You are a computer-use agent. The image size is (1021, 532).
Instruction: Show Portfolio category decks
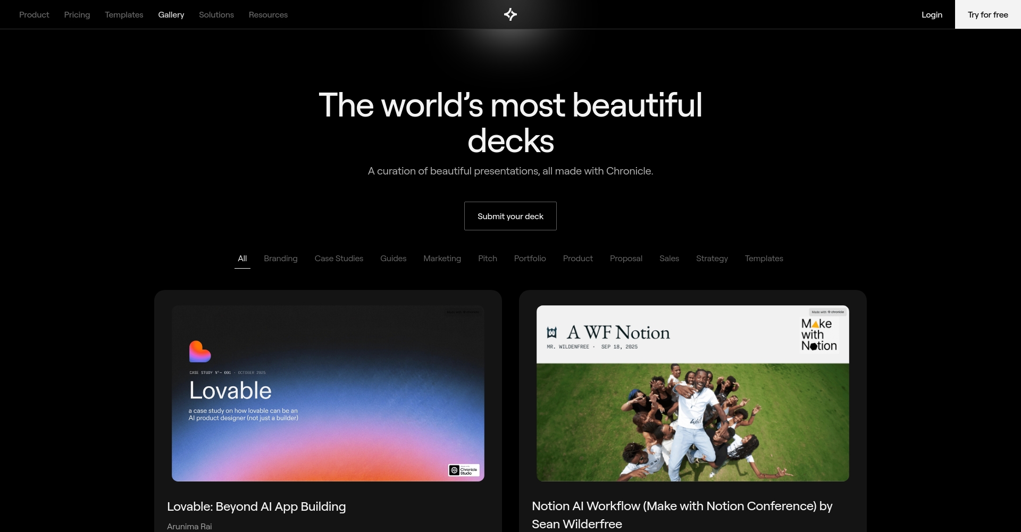[530, 259]
